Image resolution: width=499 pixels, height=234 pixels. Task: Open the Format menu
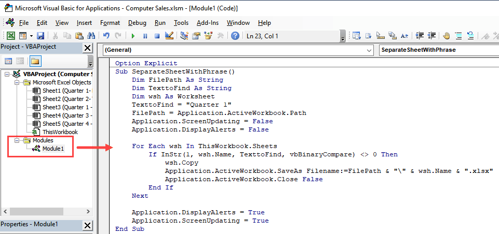point(110,23)
